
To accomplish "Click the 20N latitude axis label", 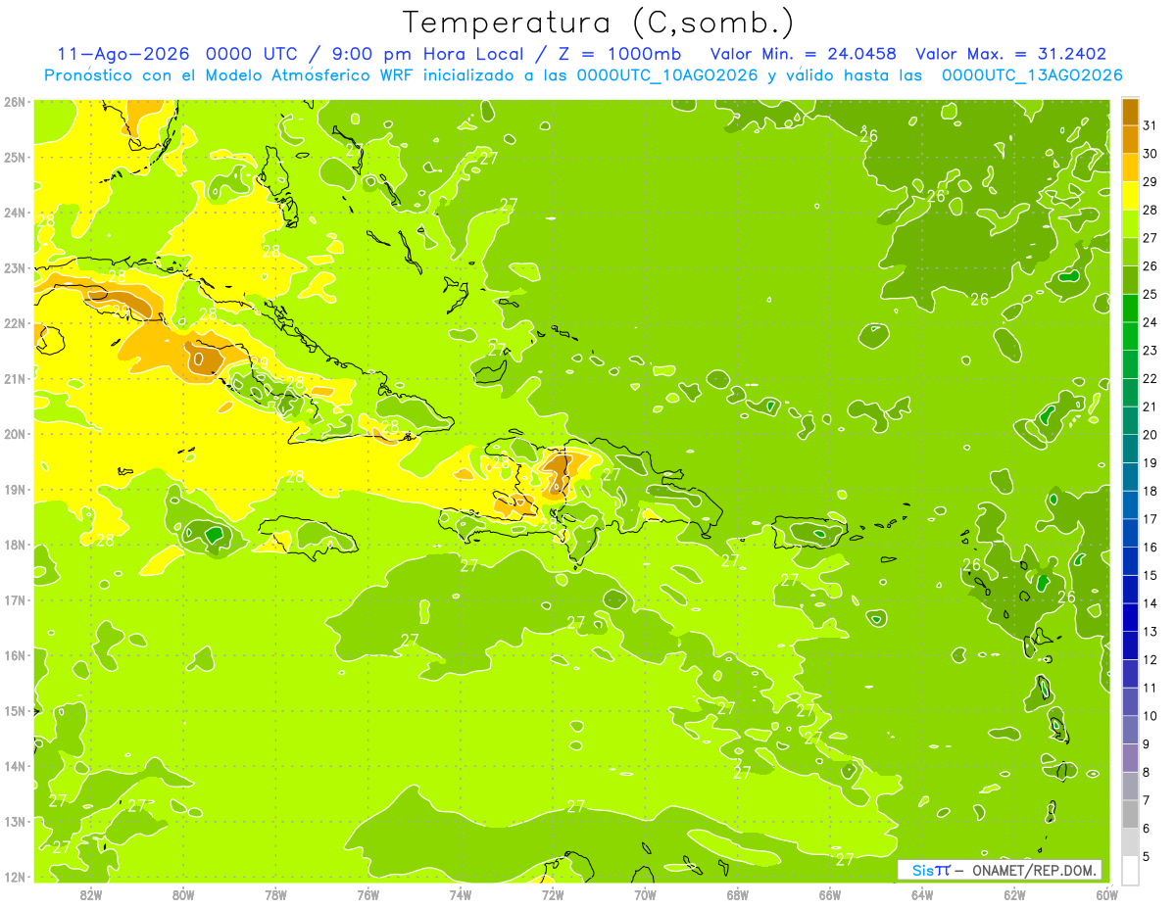I will tap(15, 434).
